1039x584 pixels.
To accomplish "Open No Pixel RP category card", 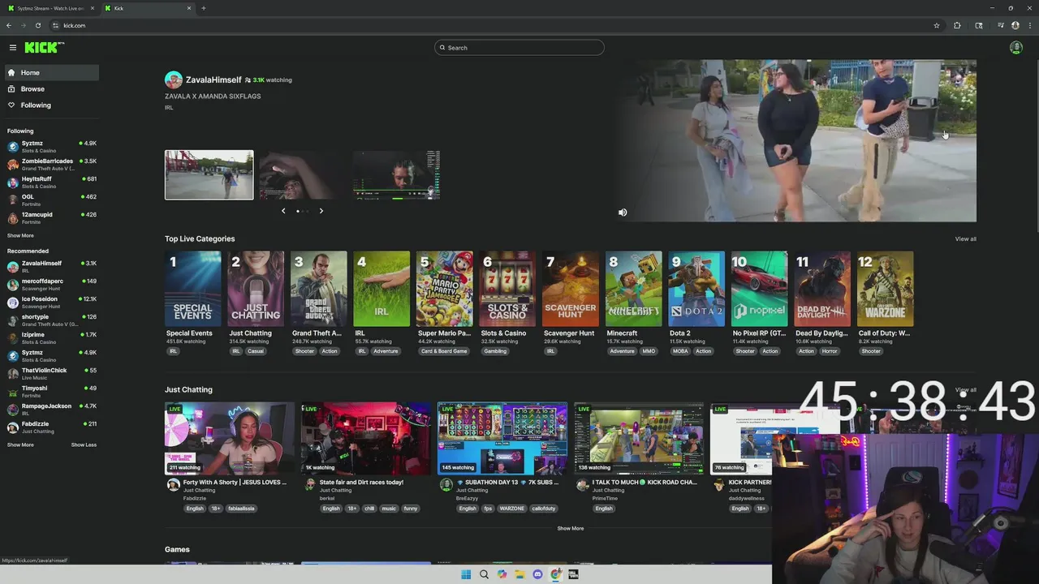I will click(759, 289).
